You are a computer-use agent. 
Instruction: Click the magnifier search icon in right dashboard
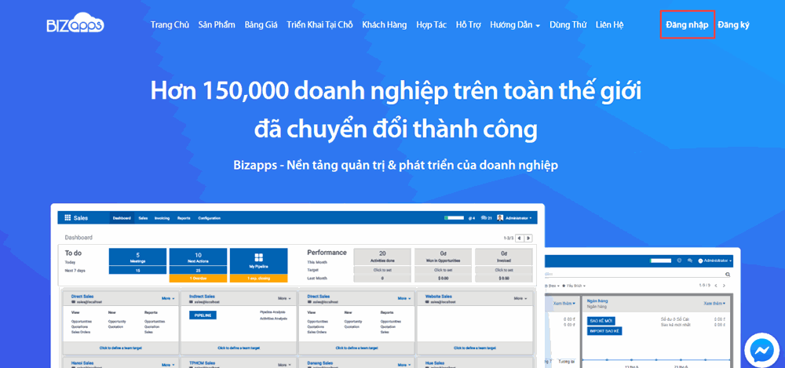726,275
